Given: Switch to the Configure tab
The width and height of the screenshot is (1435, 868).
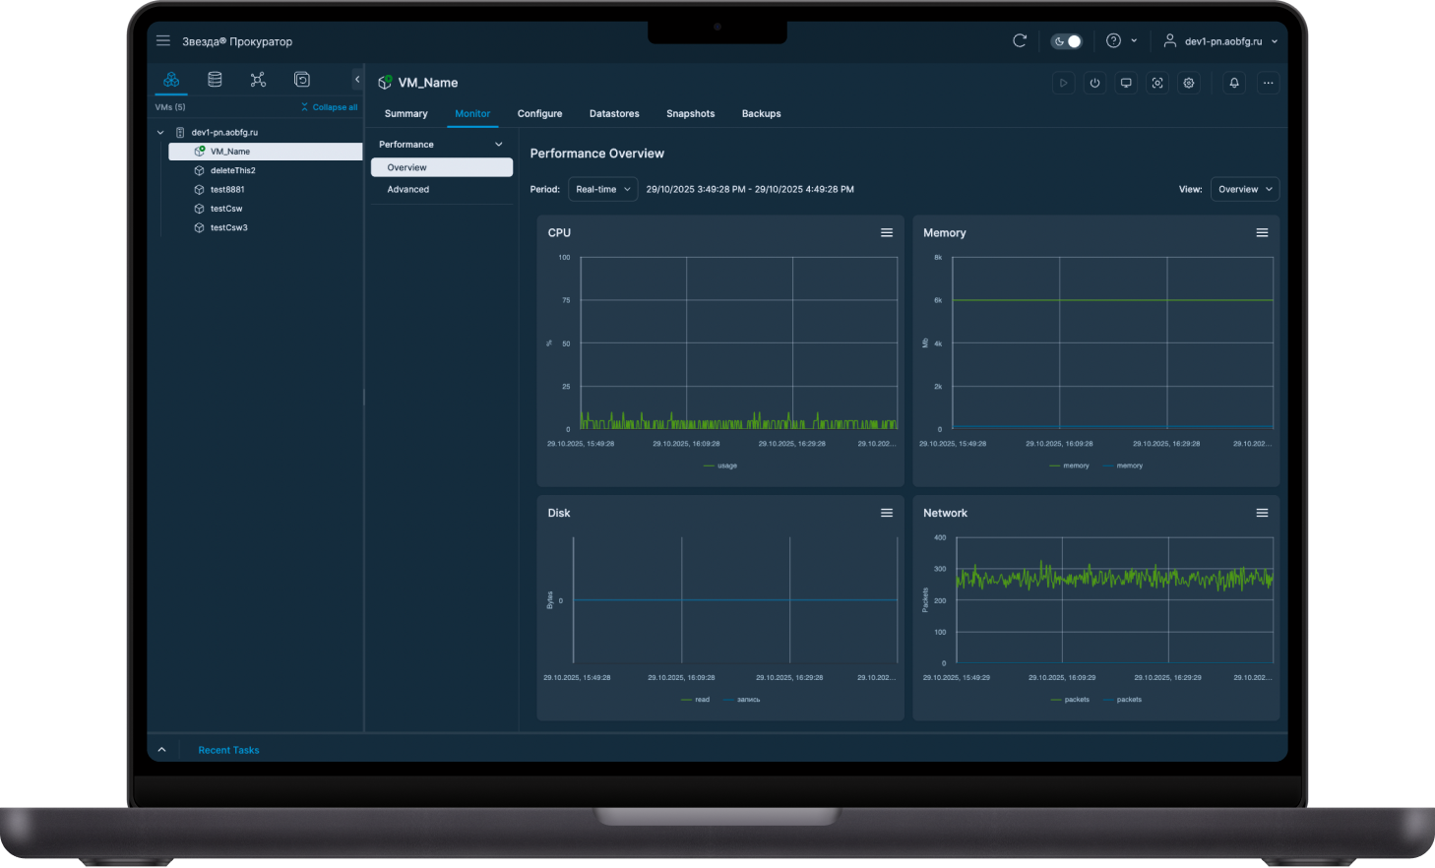Looking at the screenshot, I should [x=539, y=114].
